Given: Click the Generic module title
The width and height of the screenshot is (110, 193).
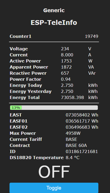Looking at the screenshot, I should (x=54, y=10).
